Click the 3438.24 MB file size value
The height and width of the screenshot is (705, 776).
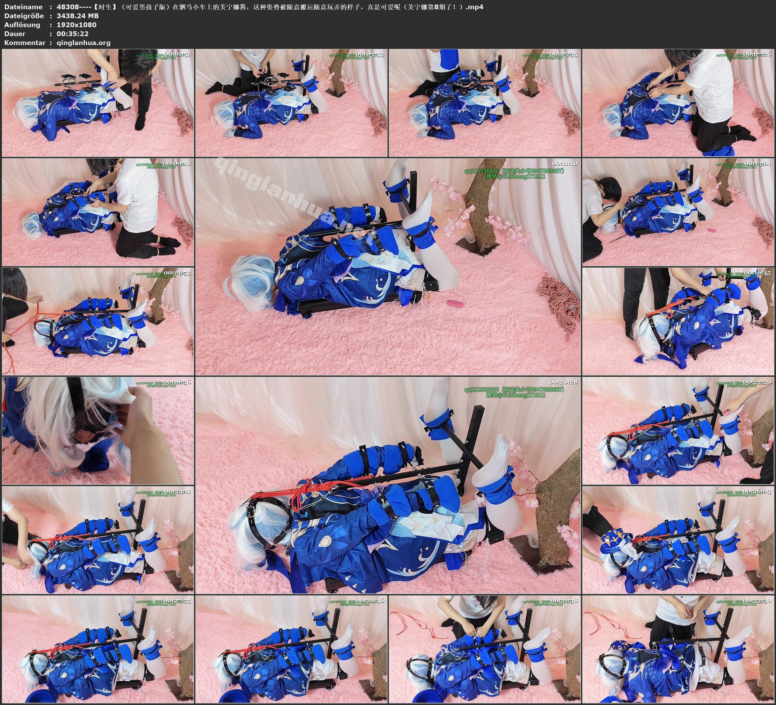click(x=77, y=16)
